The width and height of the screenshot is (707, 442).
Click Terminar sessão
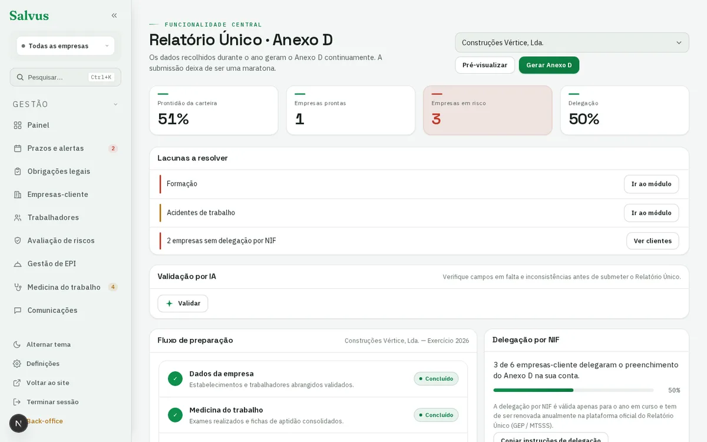tap(52, 402)
